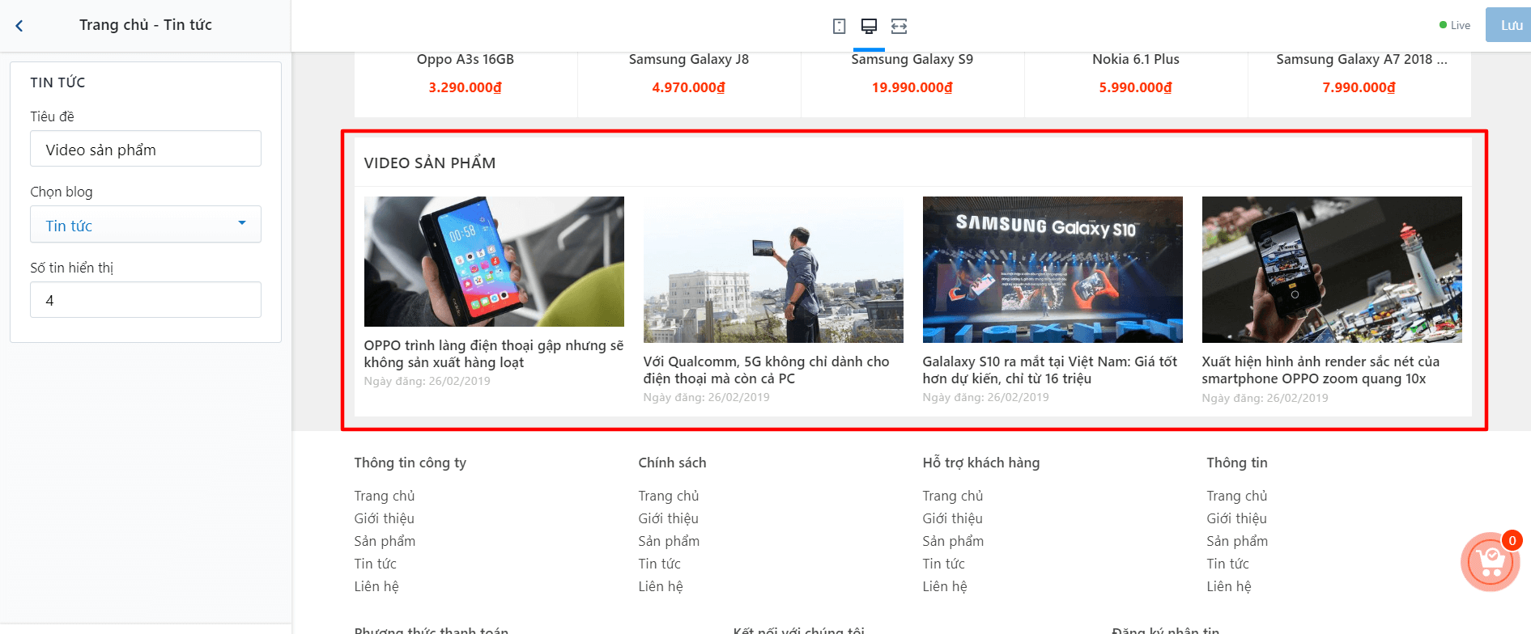Click Liên hệ under Chính sách
Screen dimensions: 1531x634
(x=661, y=586)
